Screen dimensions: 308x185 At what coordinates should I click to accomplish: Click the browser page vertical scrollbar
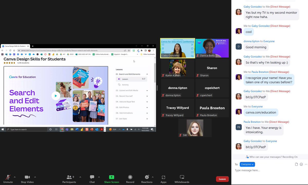click(x=155, y=73)
